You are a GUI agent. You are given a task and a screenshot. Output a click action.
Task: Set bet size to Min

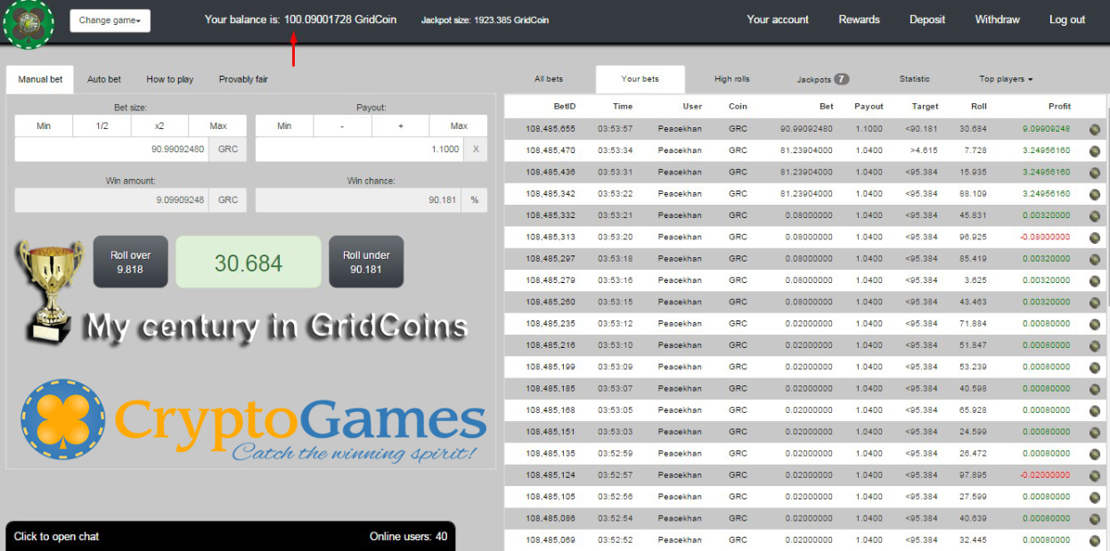click(x=44, y=126)
